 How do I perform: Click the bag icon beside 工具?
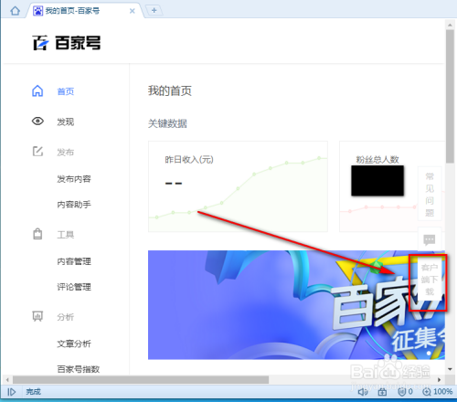(37, 234)
